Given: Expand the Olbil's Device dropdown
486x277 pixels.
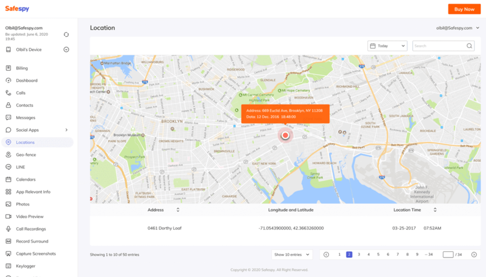Looking at the screenshot, I should tap(66, 50).
